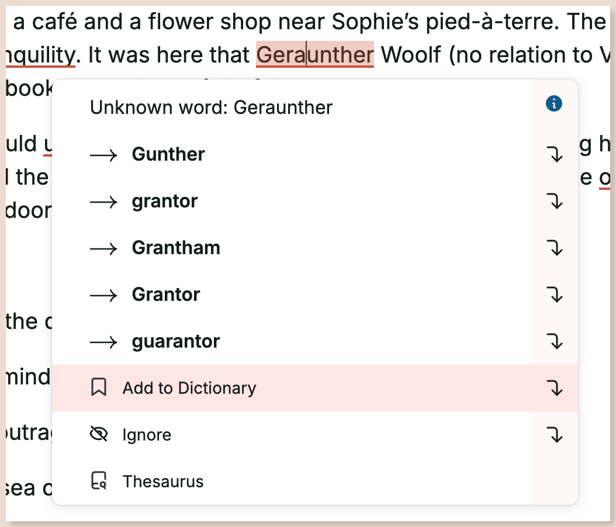Ignore the unknown word
The height and width of the screenshot is (527, 616).
pyautogui.click(x=147, y=435)
